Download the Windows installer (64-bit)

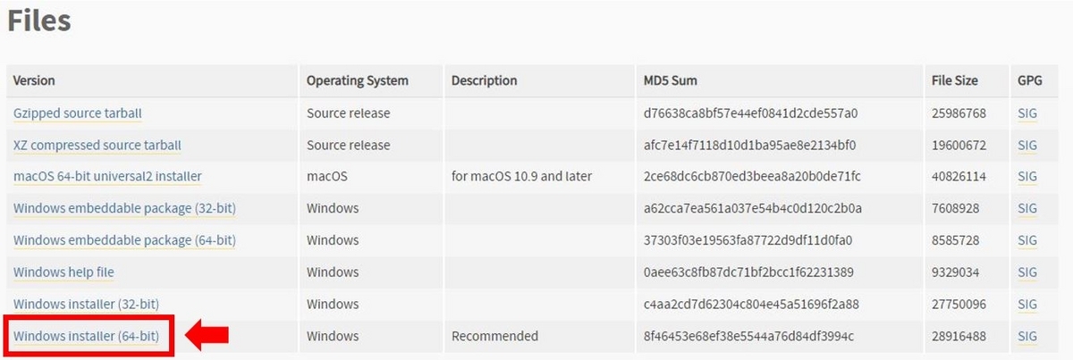pos(86,336)
